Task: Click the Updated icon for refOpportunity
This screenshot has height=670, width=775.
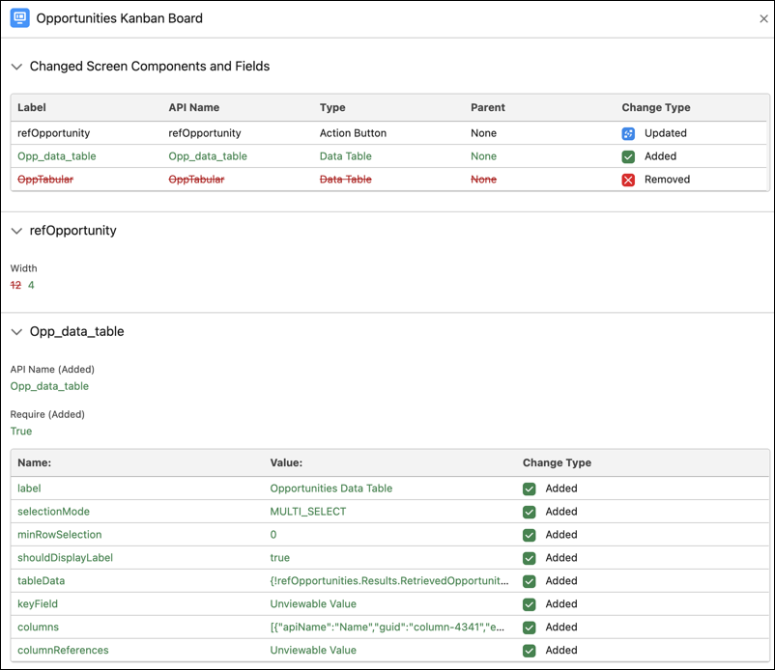Action: 628,133
